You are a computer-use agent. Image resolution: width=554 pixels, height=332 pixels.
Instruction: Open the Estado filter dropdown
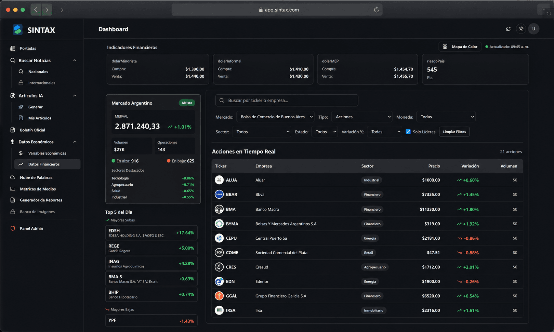325,132
